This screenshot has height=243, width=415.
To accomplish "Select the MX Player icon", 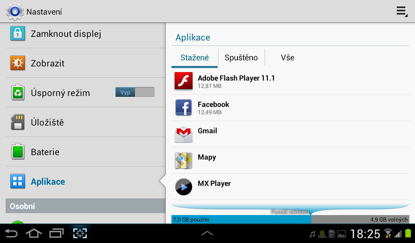I will (183, 187).
